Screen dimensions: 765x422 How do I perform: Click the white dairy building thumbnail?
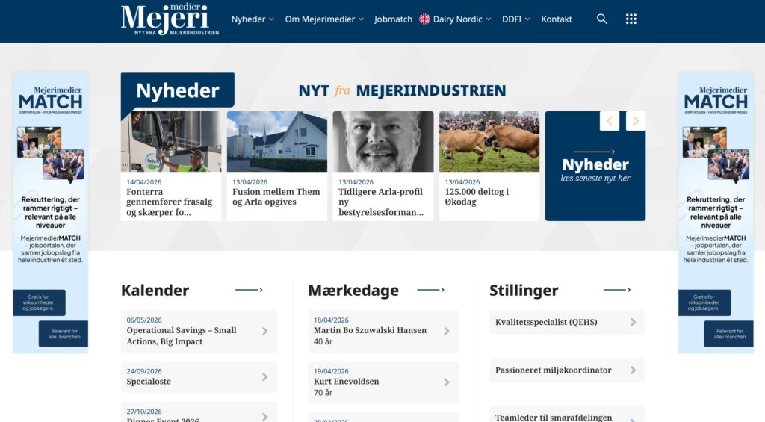tap(277, 141)
